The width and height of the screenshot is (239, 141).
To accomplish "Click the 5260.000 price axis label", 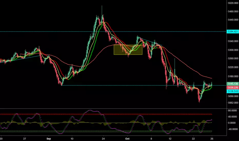I will pos(233,58).
